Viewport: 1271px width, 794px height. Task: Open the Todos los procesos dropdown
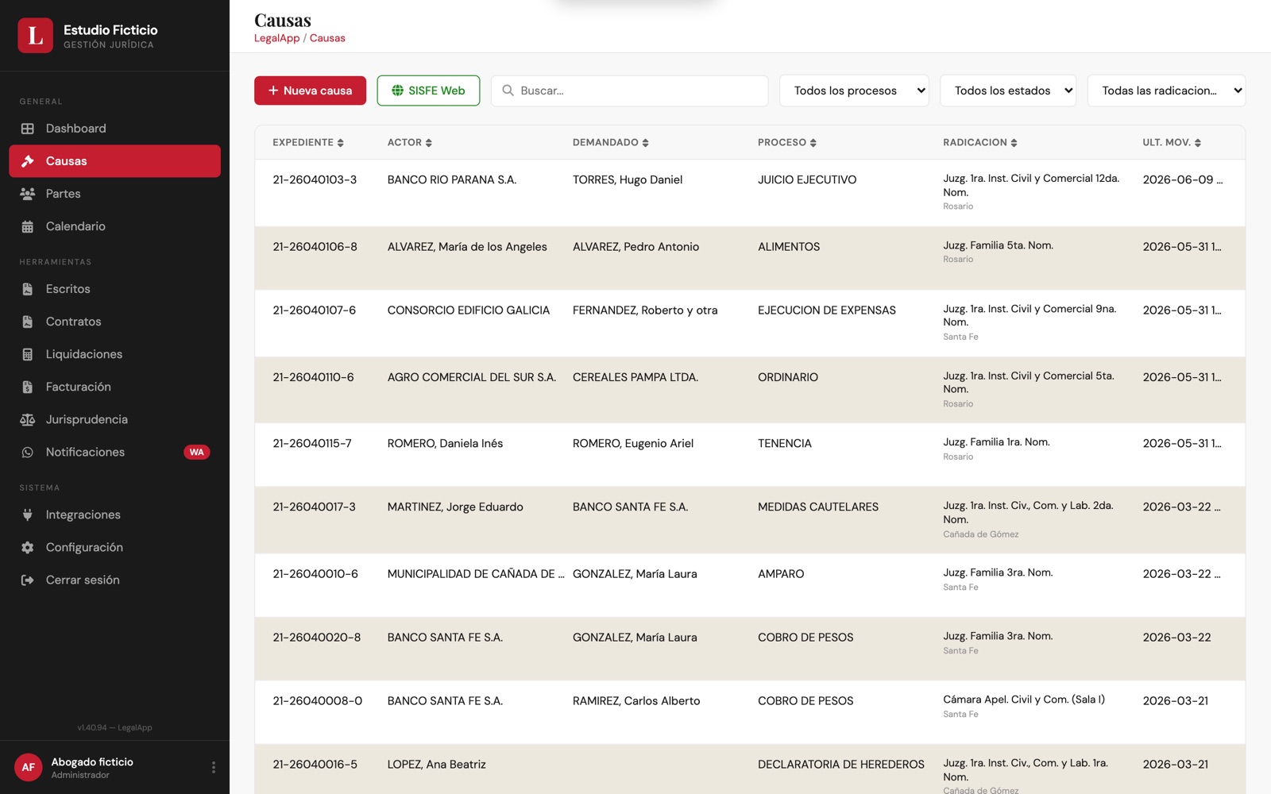(x=854, y=91)
